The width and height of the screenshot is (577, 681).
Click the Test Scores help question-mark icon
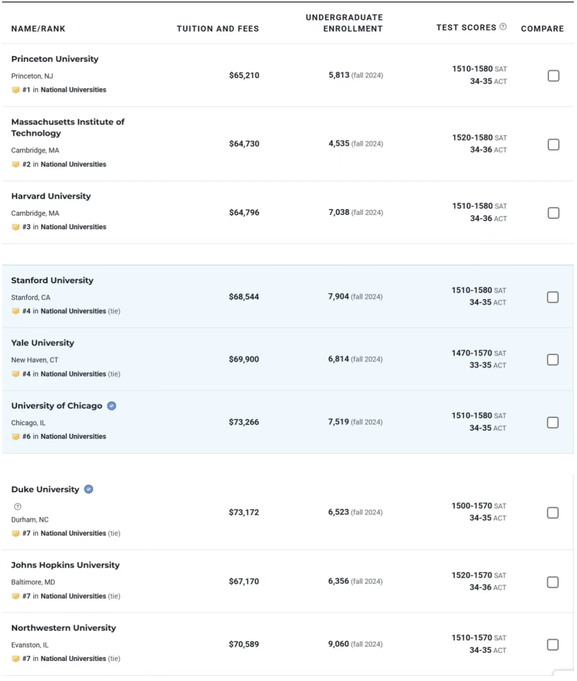(x=503, y=26)
